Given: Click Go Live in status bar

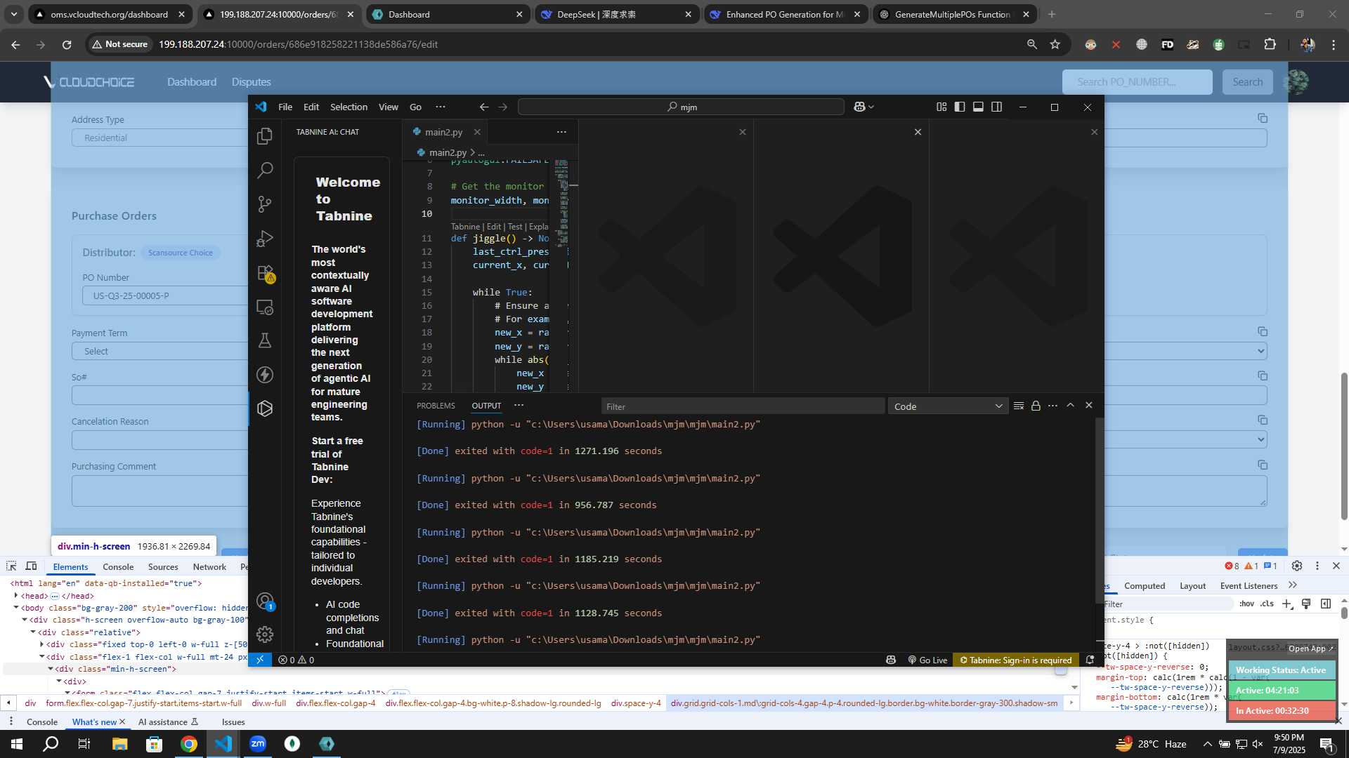Looking at the screenshot, I should tap(927, 660).
